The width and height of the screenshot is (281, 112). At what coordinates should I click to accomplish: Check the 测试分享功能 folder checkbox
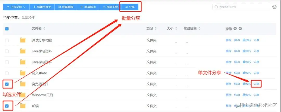pos(7,40)
